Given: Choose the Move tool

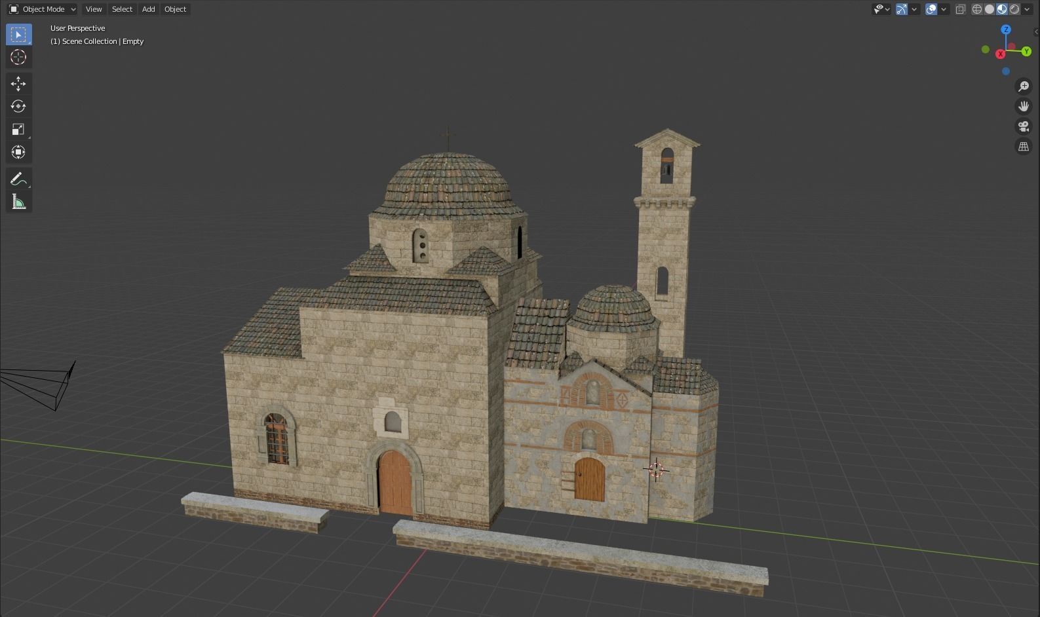Looking at the screenshot, I should click(18, 83).
